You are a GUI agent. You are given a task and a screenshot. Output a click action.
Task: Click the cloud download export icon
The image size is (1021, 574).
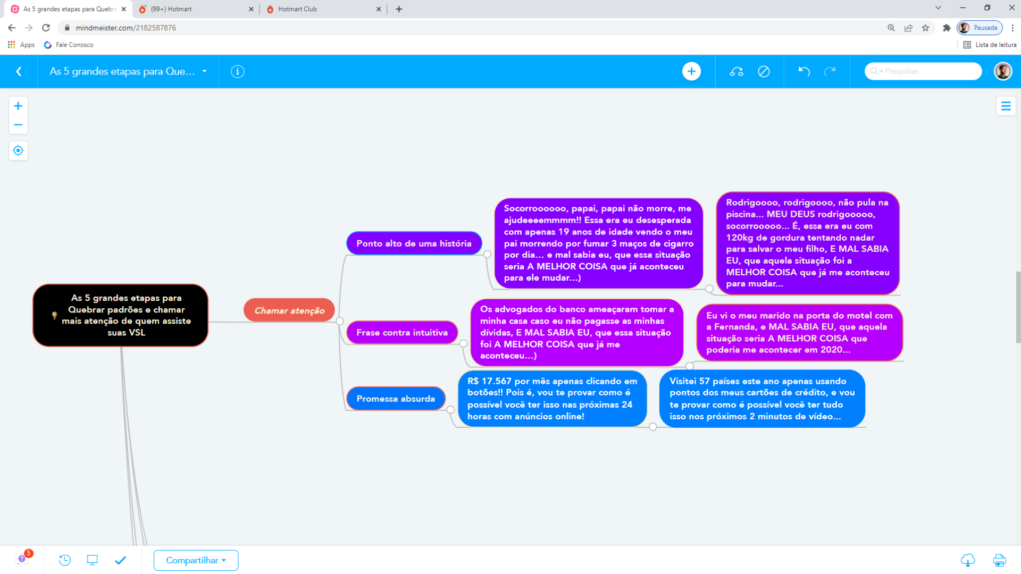pos(968,560)
